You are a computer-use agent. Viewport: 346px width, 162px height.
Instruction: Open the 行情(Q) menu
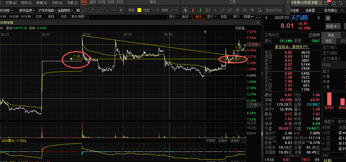[11, 3]
